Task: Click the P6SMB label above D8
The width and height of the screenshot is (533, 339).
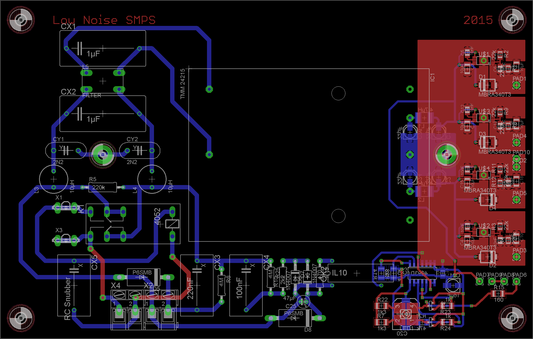Action: (294, 313)
